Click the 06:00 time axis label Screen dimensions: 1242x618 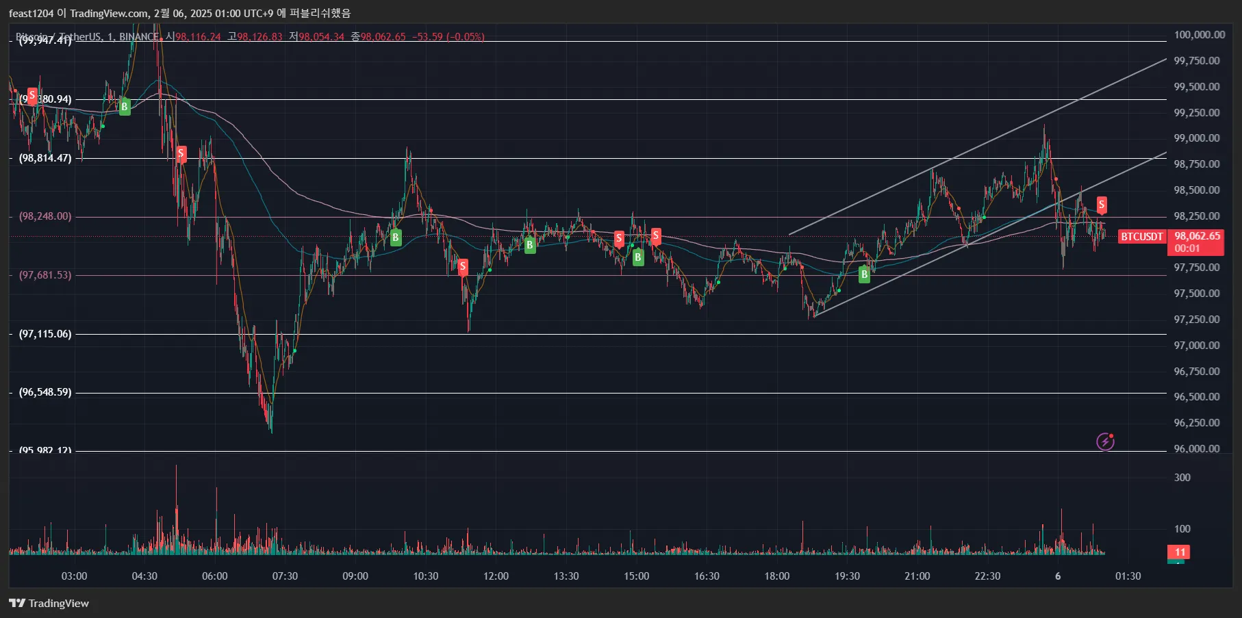214,576
